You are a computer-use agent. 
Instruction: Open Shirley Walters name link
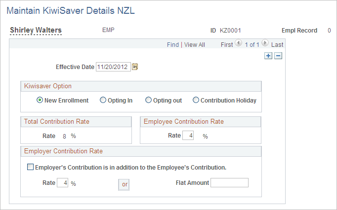pos(36,30)
